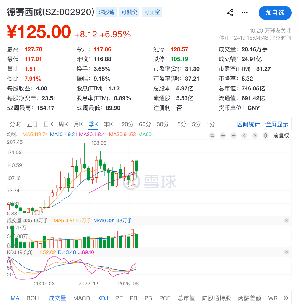Switch to 1分 chart

211,124
